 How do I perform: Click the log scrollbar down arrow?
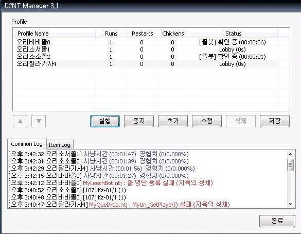(x=290, y=204)
